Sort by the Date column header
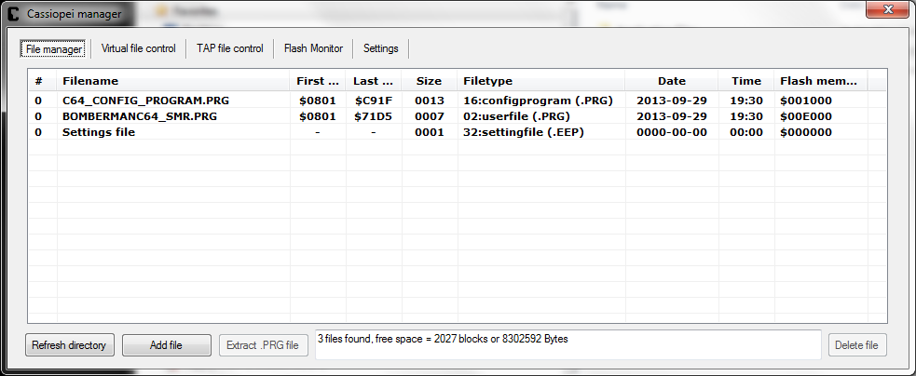This screenshot has width=916, height=376. [x=671, y=81]
